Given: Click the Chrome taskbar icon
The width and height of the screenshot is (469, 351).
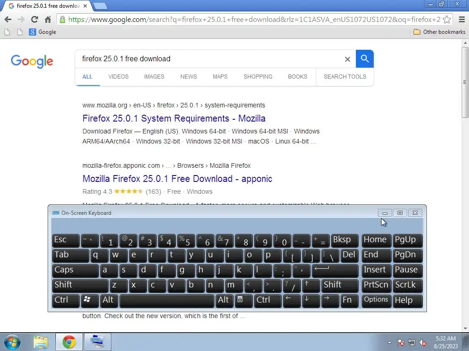Looking at the screenshot, I should pyautogui.click(x=69, y=342).
